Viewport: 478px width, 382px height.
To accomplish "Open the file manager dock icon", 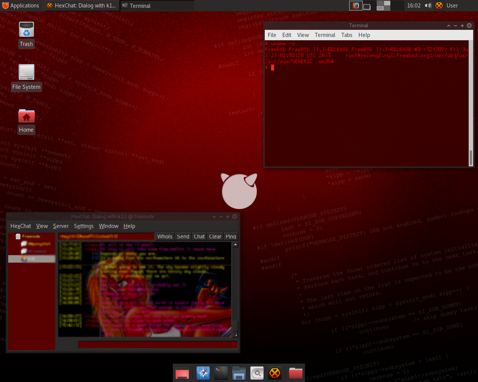I will (x=239, y=373).
